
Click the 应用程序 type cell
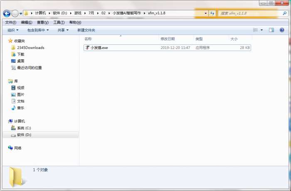click(x=202, y=48)
